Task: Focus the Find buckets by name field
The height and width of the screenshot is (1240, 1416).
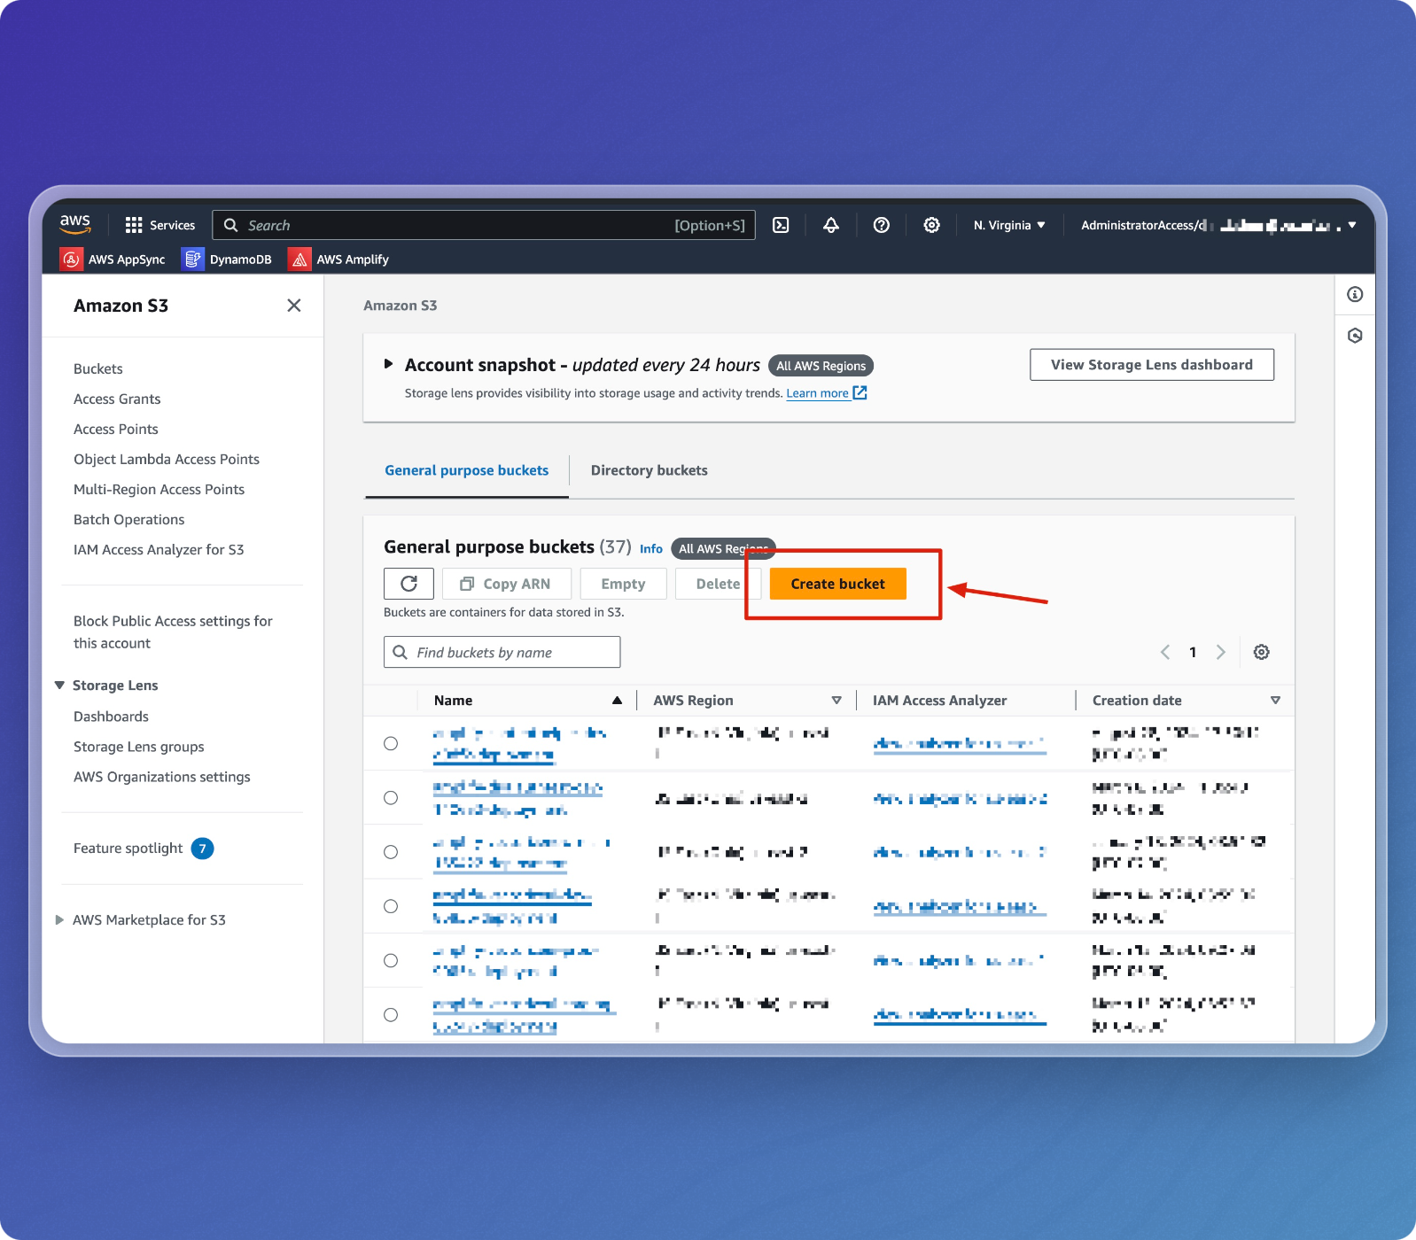Action: point(502,652)
